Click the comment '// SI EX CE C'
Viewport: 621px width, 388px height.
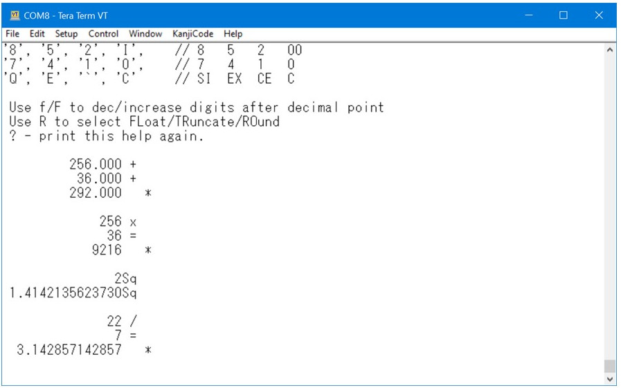(235, 79)
